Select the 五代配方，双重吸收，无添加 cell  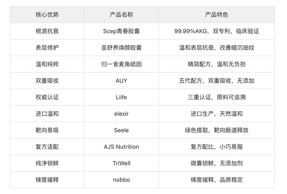216,81
